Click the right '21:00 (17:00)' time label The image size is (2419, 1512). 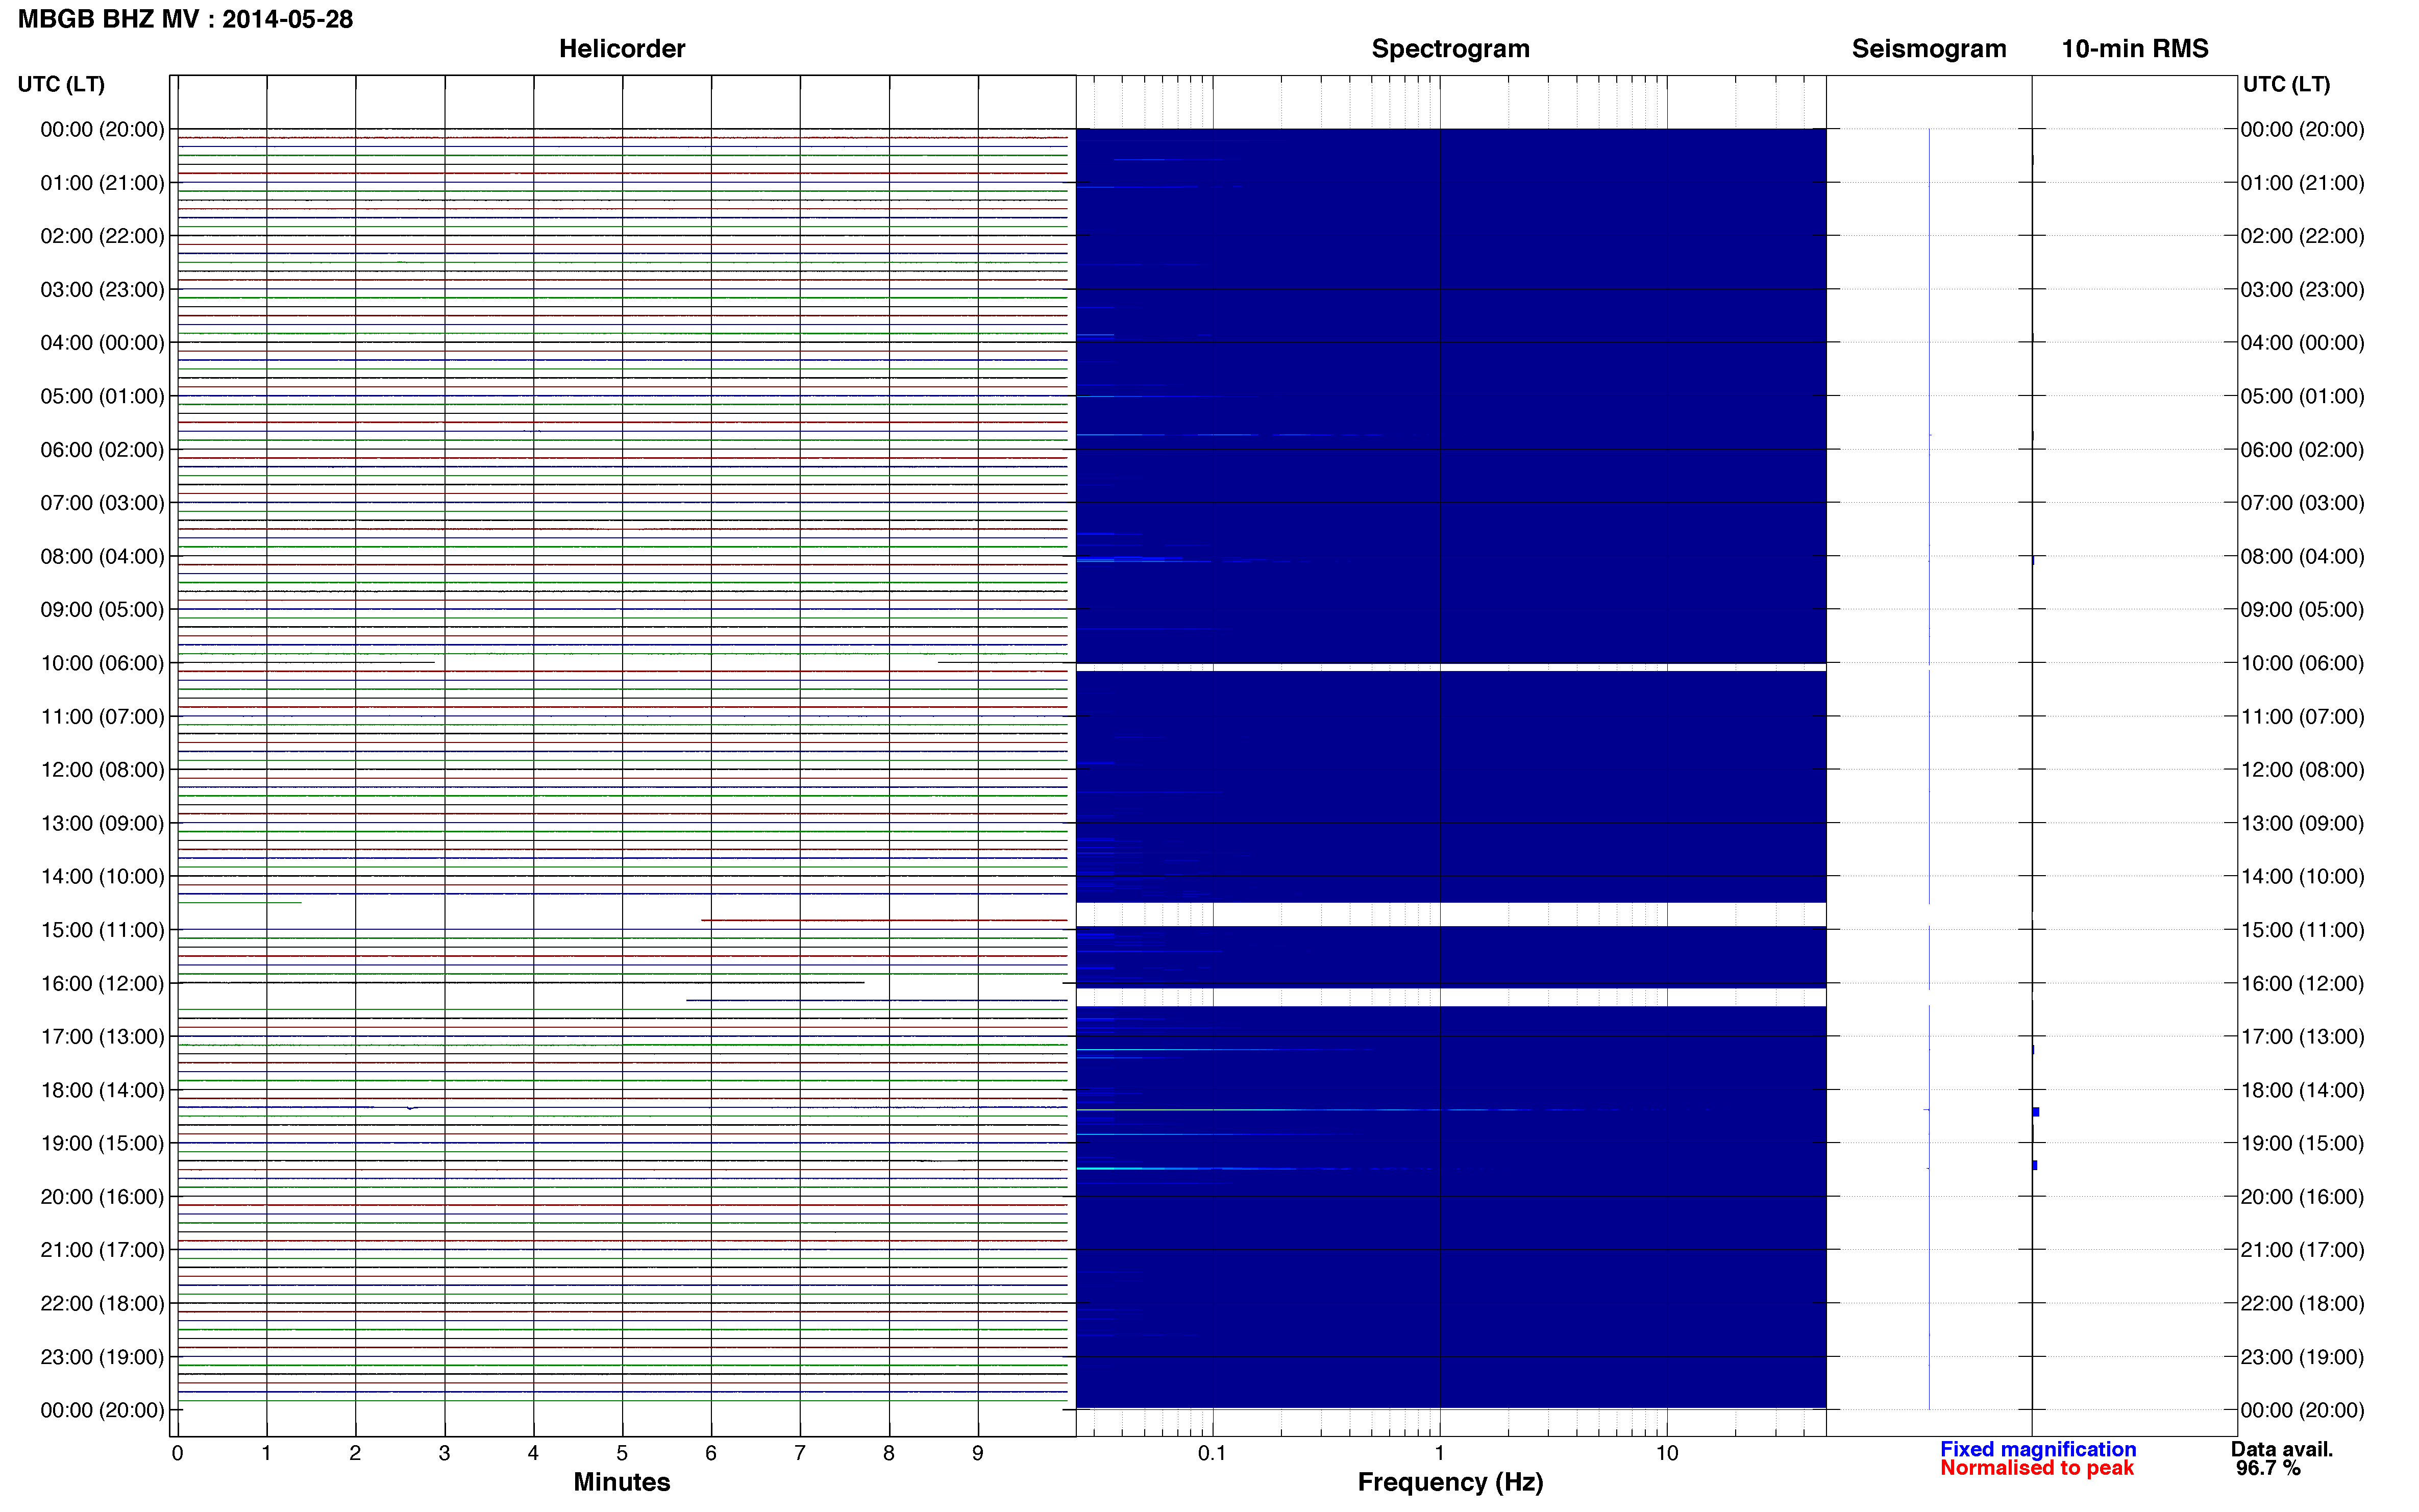pyautogui.click(x=2302, y=1250)
